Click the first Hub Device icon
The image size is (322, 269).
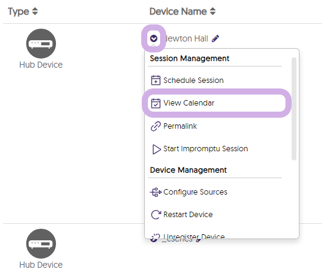[41, 43]
